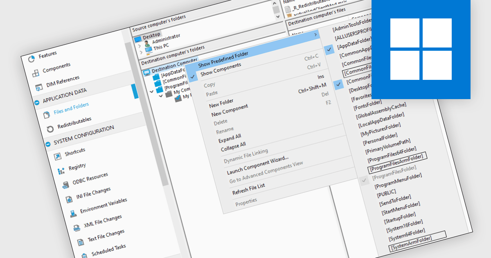Select [StartMenuFolder] in the submenu
Image resolution: width=491 pixels, height=258 pixels.
pyautogui.click(x=401, y=208)
